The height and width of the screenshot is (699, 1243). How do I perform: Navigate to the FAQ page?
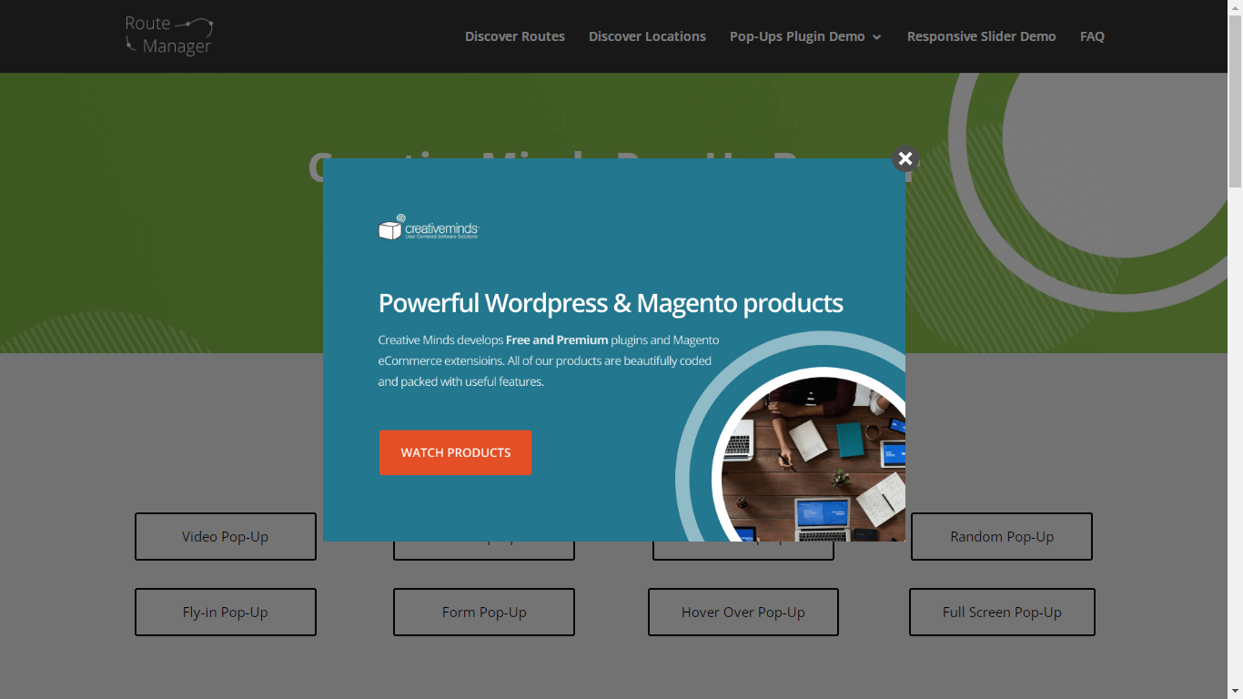(x=1092, y=36)
